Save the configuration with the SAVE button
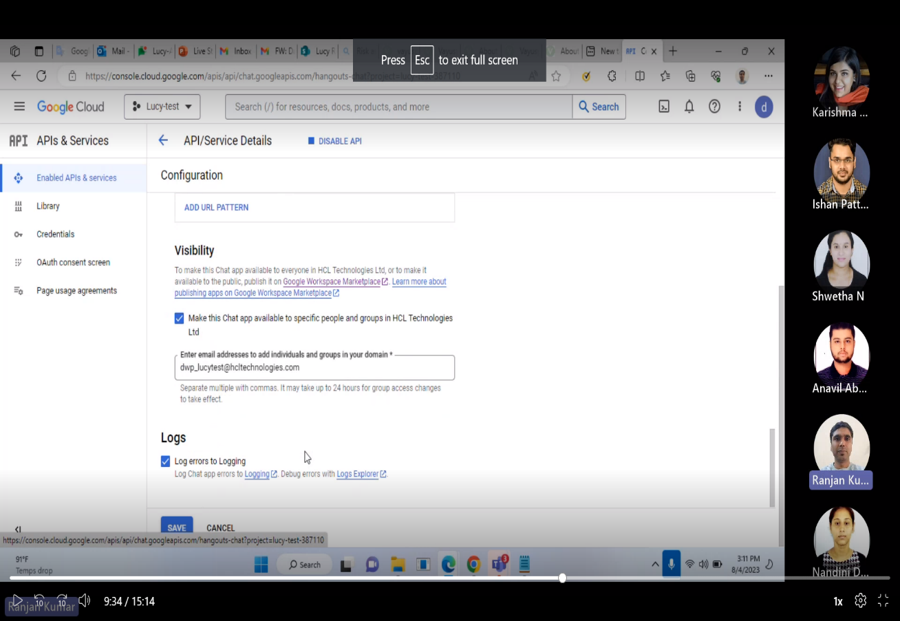This screenshot has width=900, height=621. [x=177, y=527]
